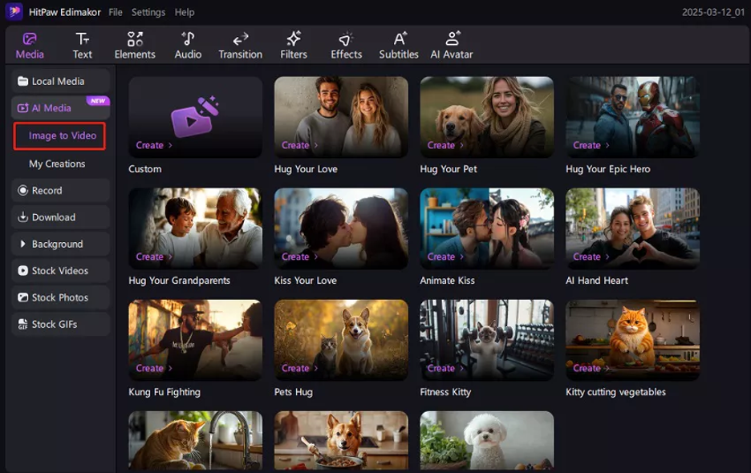Click the Hug Your Epic Hero label

(608, 169)
